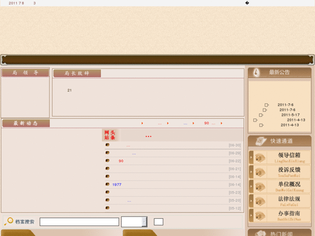The image size is (315, 236).
Task: Click the [06-21] date in the news list
Action: (235, 169)
